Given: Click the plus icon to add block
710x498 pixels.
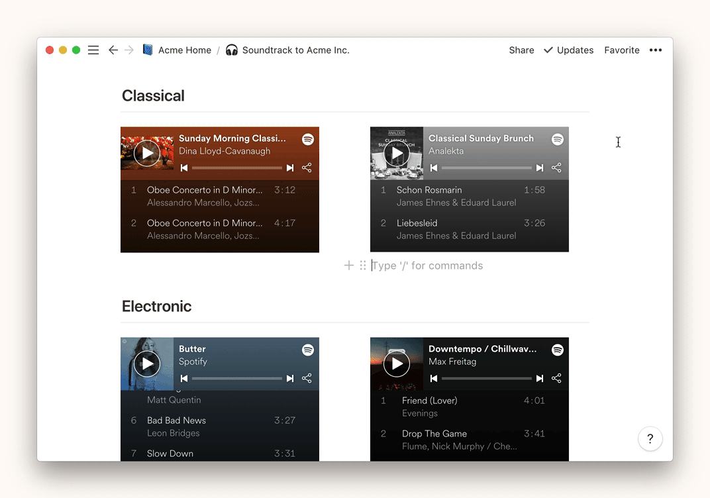Looking at the screenshot, I should pyautogui.click(x=349, y=266).
